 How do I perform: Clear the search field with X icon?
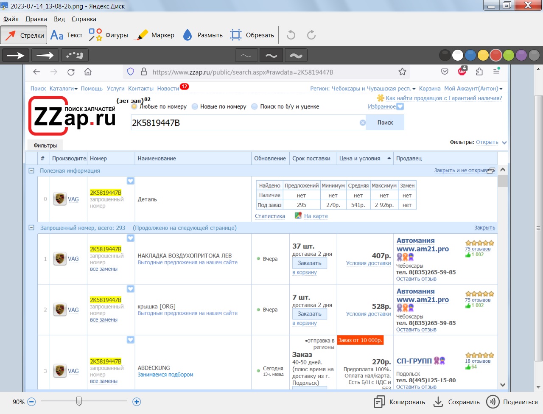[x=363, y=123]
